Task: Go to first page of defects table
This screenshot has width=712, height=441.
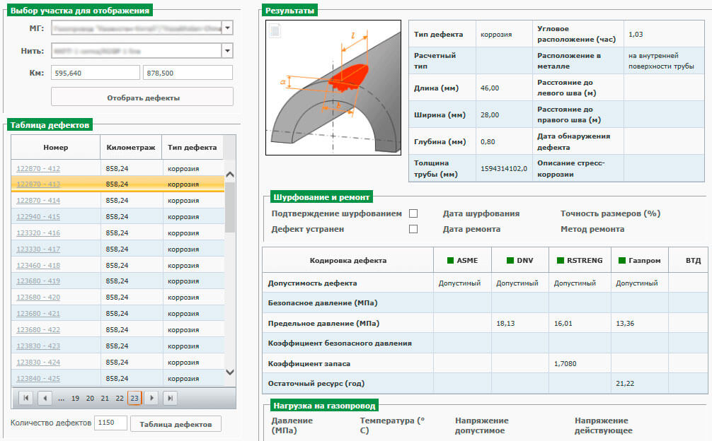Action: pos(26,398)
